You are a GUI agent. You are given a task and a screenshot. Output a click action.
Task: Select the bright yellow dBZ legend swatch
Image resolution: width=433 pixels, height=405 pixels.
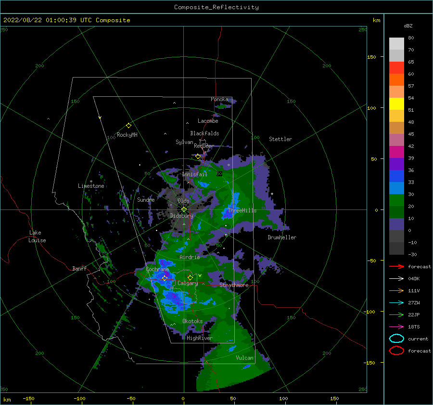tap(396, 104)
